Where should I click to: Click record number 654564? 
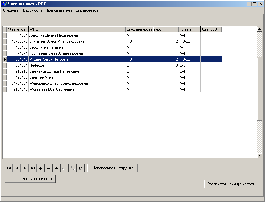[x=21, y=65]
